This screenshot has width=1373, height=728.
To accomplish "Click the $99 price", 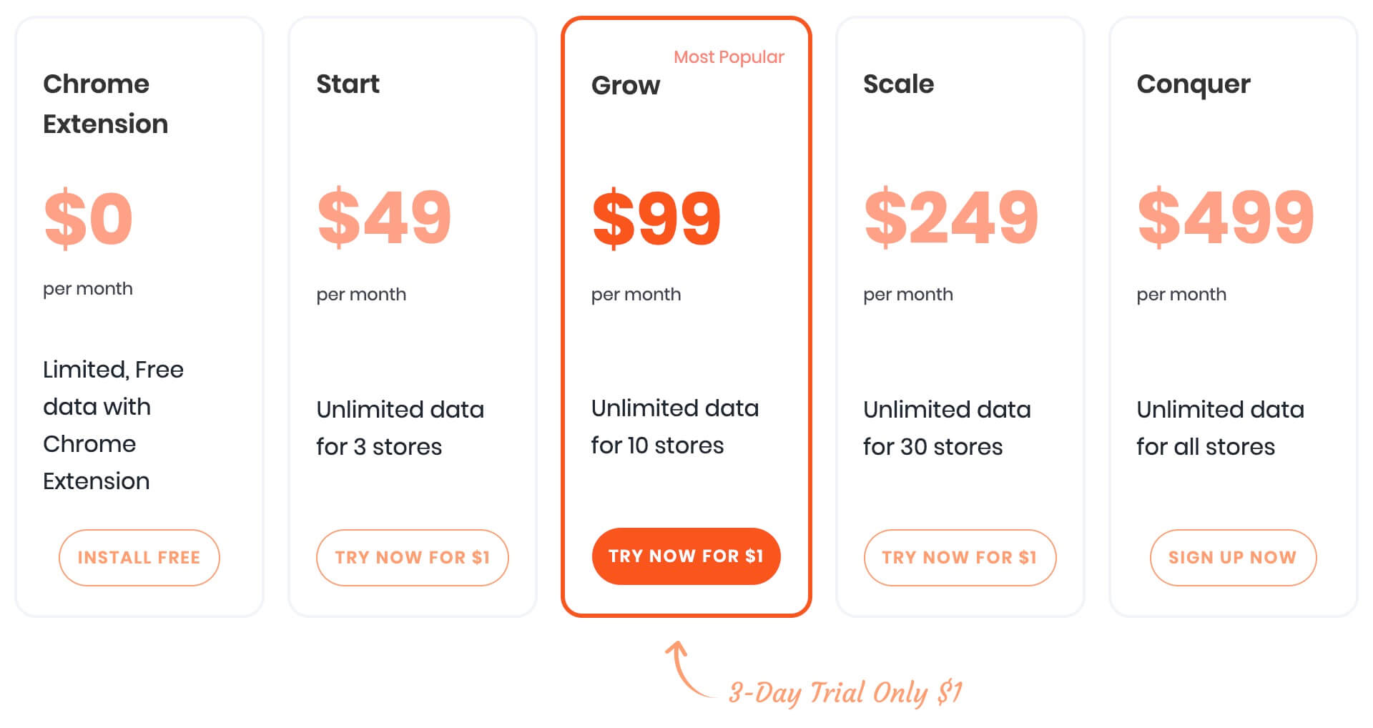I will [656, 218].
